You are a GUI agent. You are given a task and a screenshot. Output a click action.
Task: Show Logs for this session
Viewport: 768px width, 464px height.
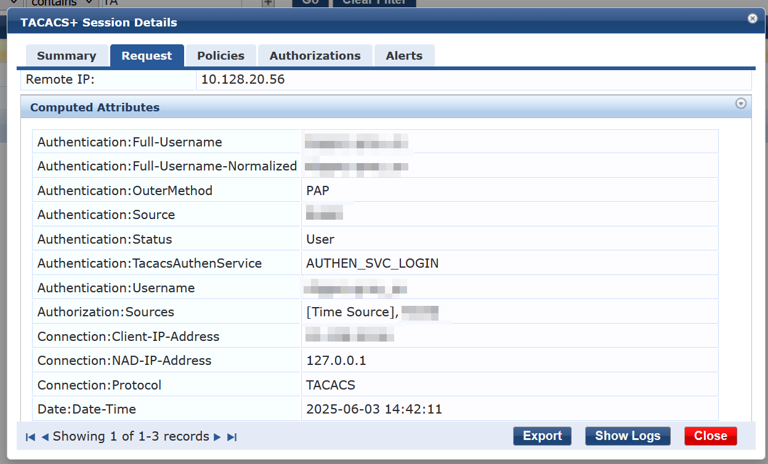[627, 436]
